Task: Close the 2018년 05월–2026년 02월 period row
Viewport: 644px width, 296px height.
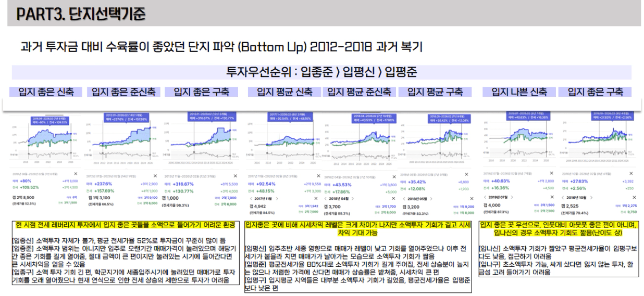Action: tap(466, 174)
